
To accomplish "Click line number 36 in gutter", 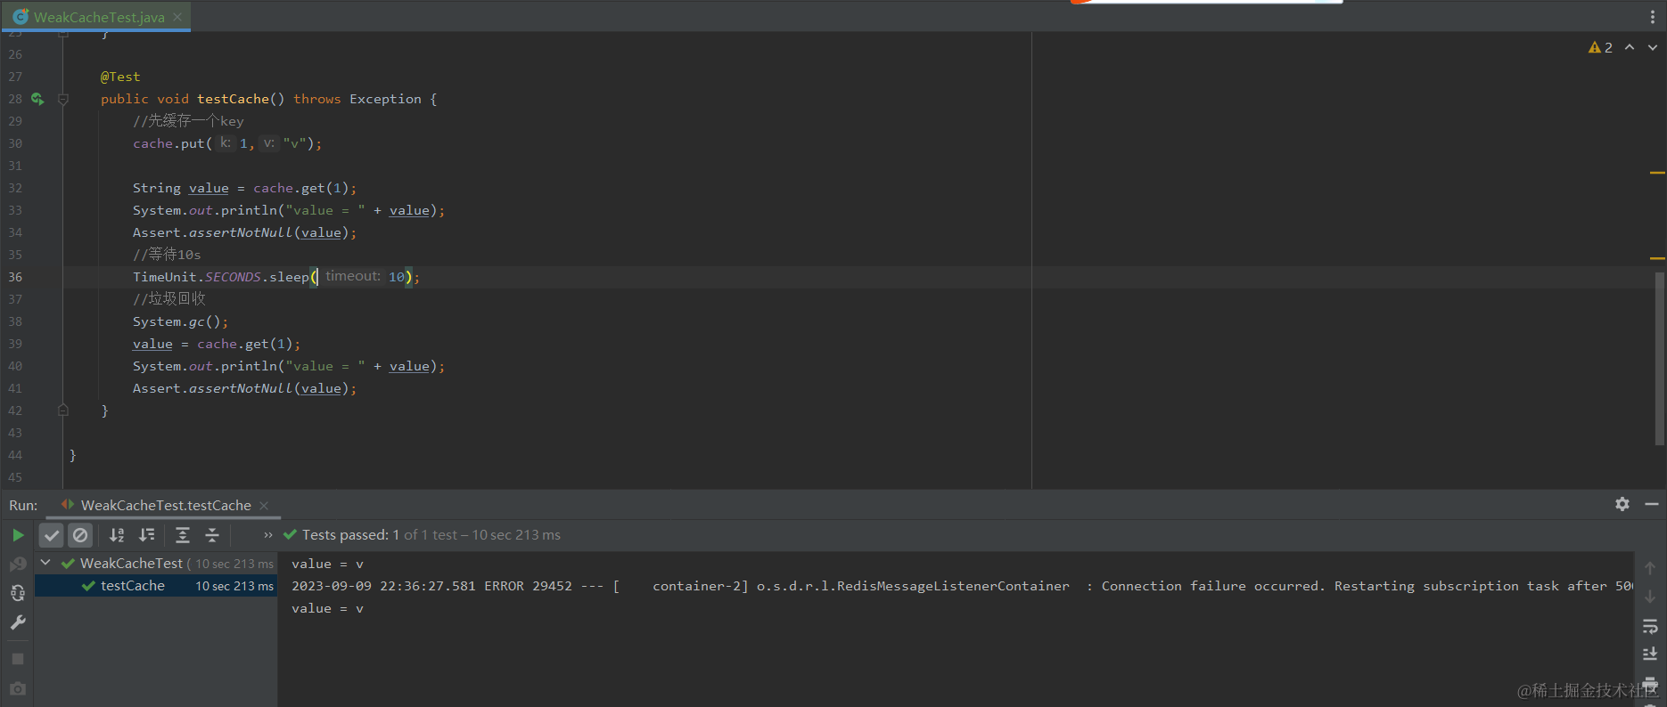I will pos(15,277).
